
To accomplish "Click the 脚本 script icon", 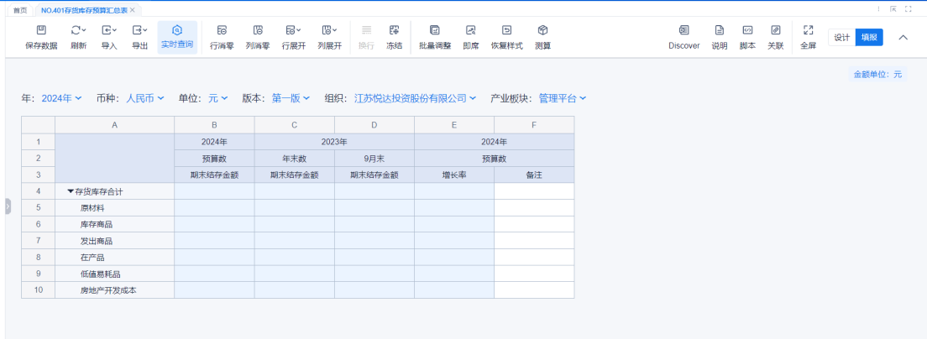I will pyautogui.click(x=746, y=30).
